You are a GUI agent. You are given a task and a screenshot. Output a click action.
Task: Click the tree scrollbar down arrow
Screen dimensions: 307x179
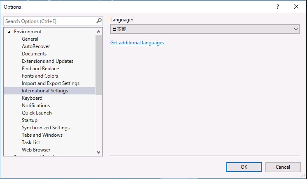coord(98,152)
